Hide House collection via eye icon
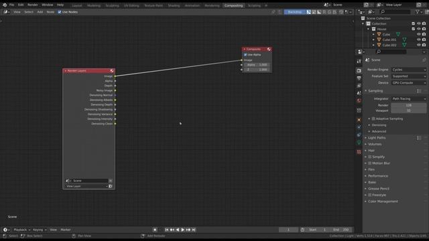Screen dimensions: 429x241 (x=418, y=29)
